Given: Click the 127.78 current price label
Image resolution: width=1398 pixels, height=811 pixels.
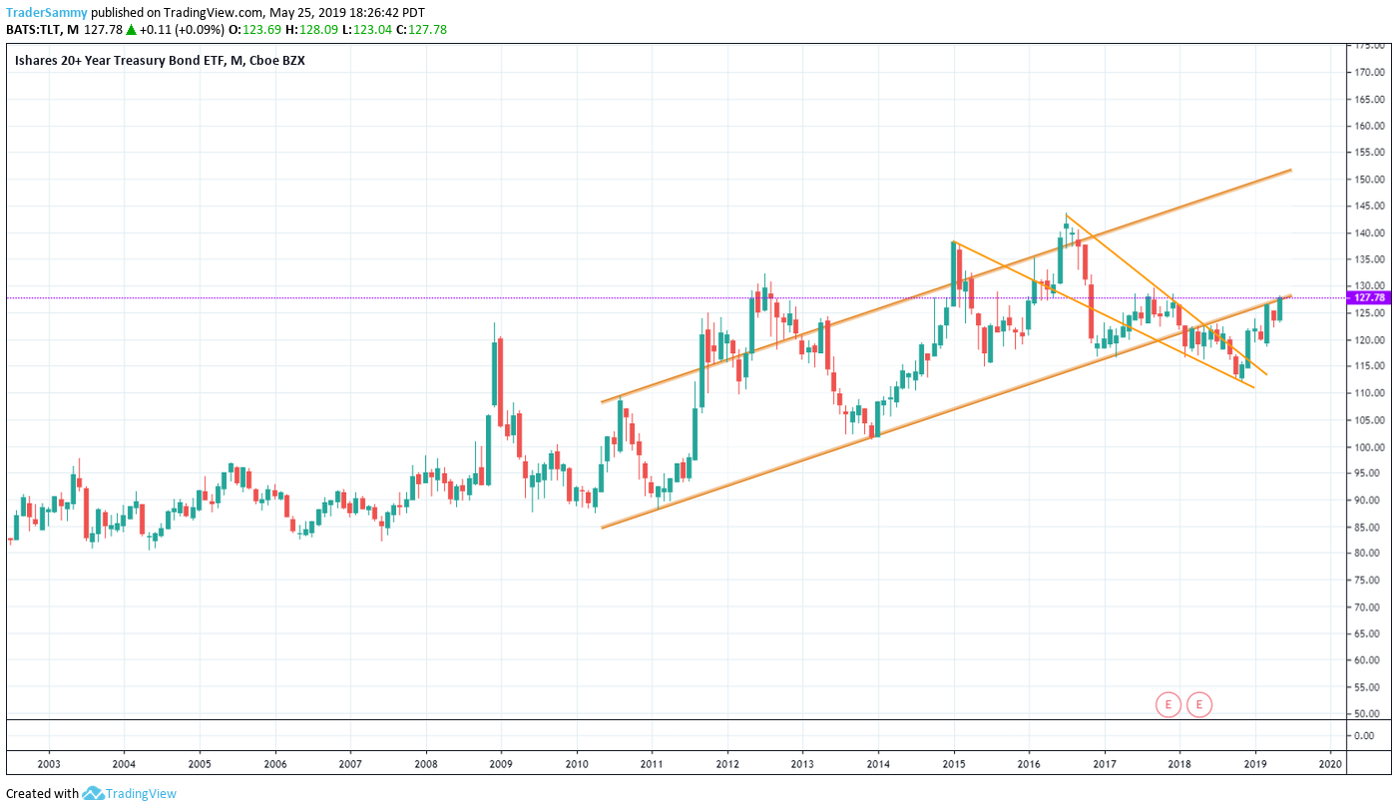Looking at the screenshot, I should pyautogui.click(x=1366, y=297).
